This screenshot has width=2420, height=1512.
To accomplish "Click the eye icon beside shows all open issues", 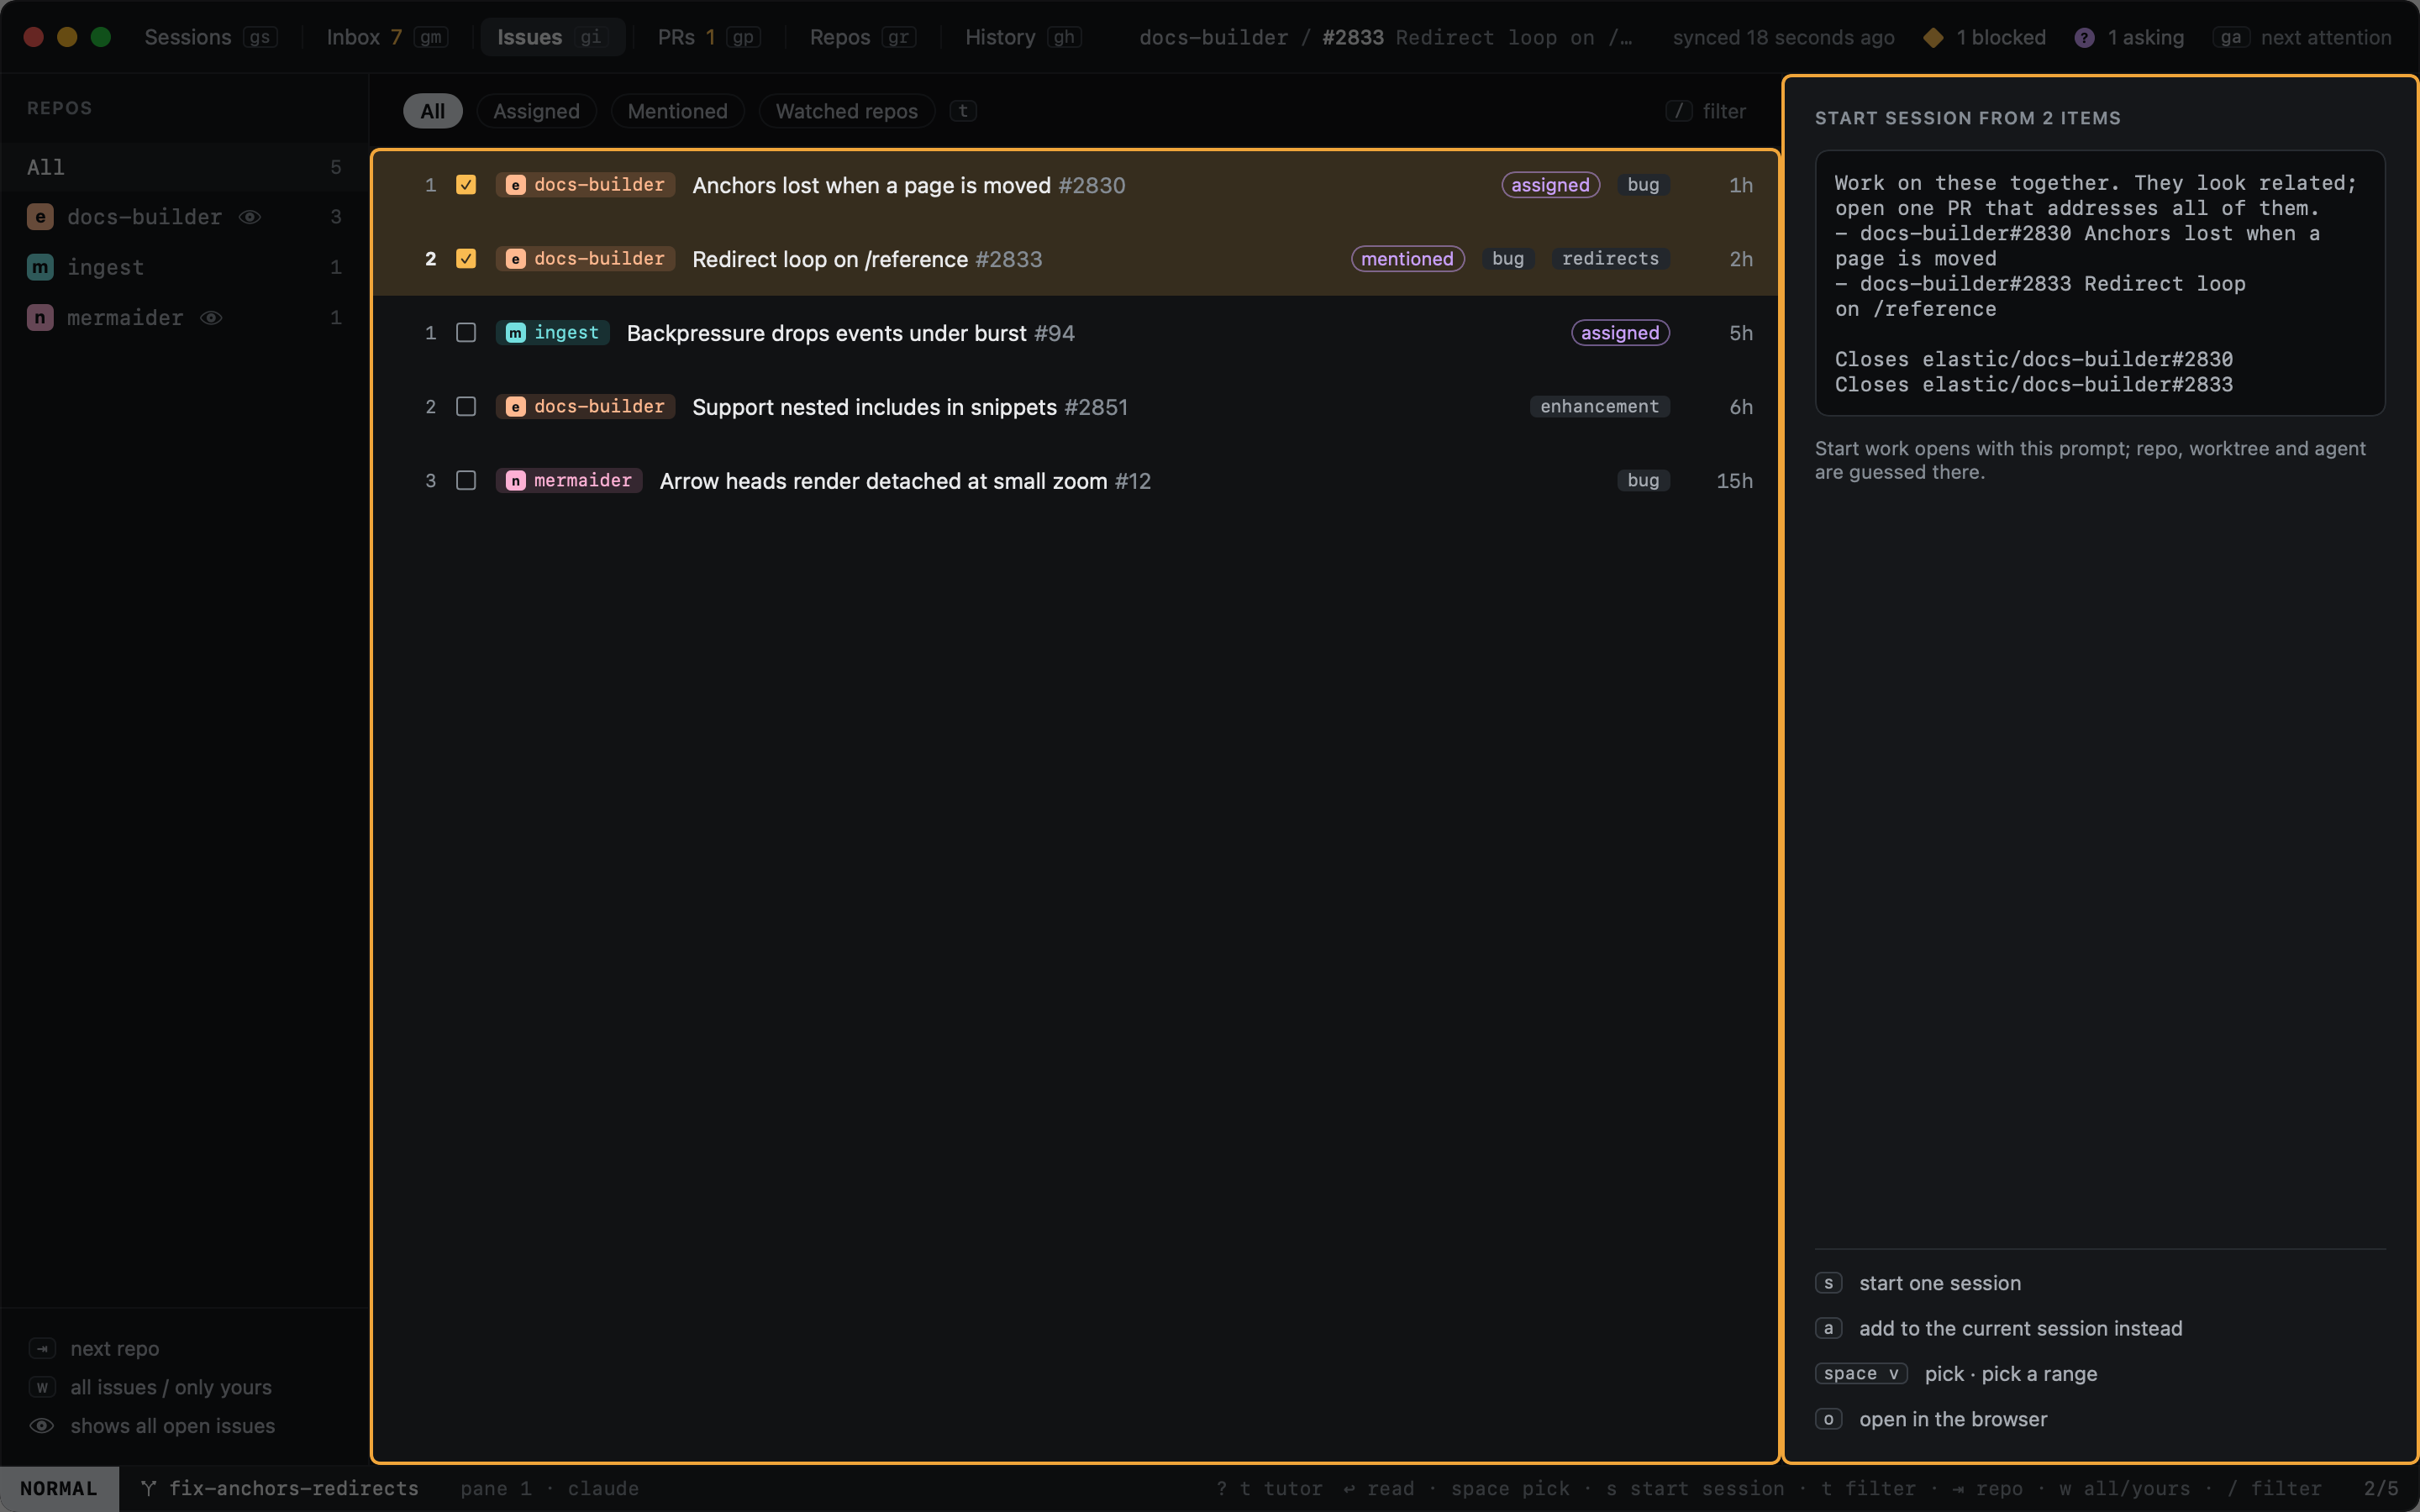I will [x=42, y=1426].
